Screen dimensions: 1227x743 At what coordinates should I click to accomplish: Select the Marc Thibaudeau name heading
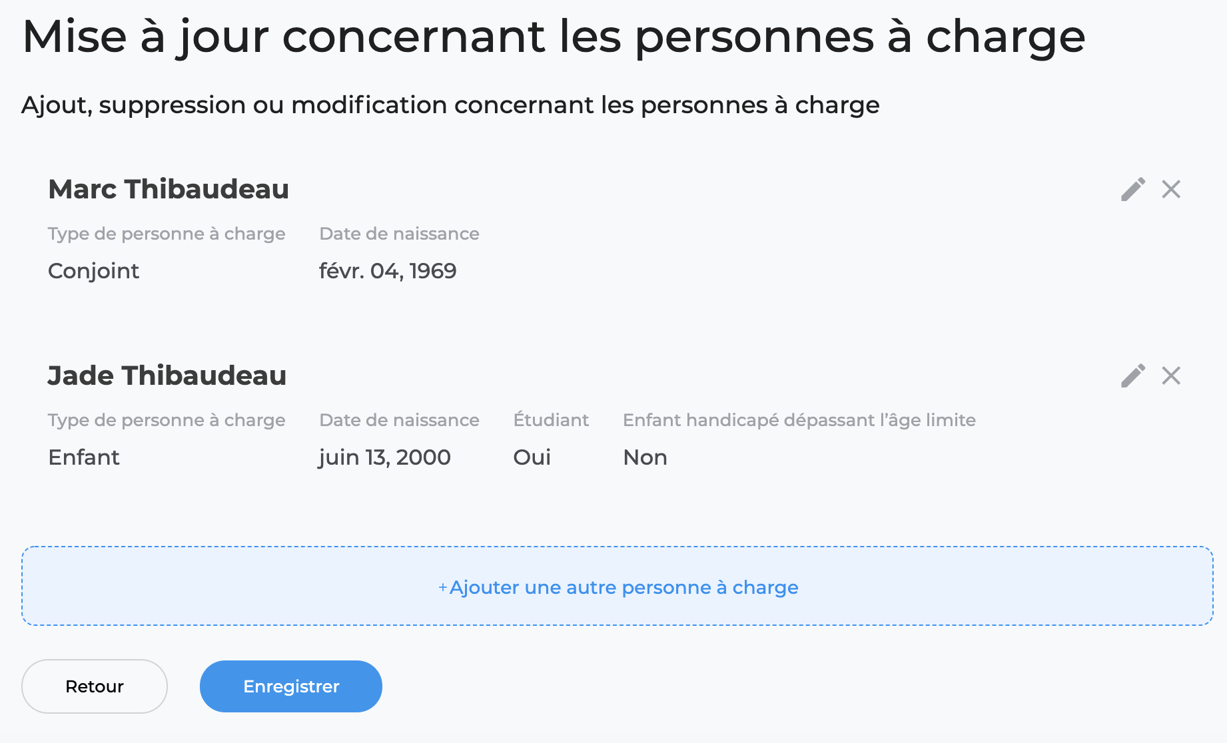[169, 189]
